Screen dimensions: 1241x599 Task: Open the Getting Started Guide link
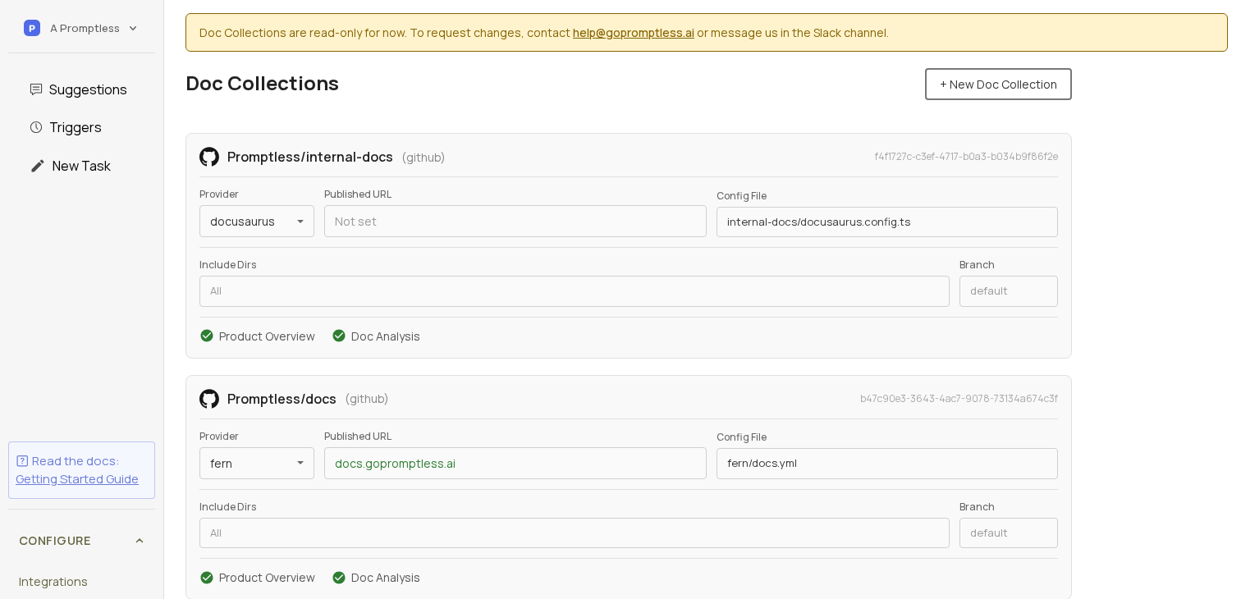point(77,478)
